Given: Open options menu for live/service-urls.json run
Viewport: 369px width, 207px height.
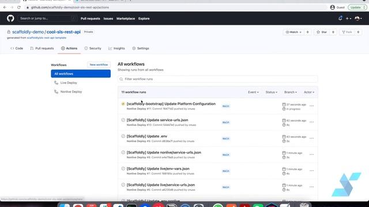Looking at the screenshot, I should 311,187.
